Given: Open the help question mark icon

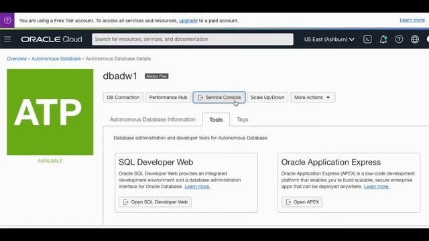Looking at the screenshot, I should pos(399,39).
